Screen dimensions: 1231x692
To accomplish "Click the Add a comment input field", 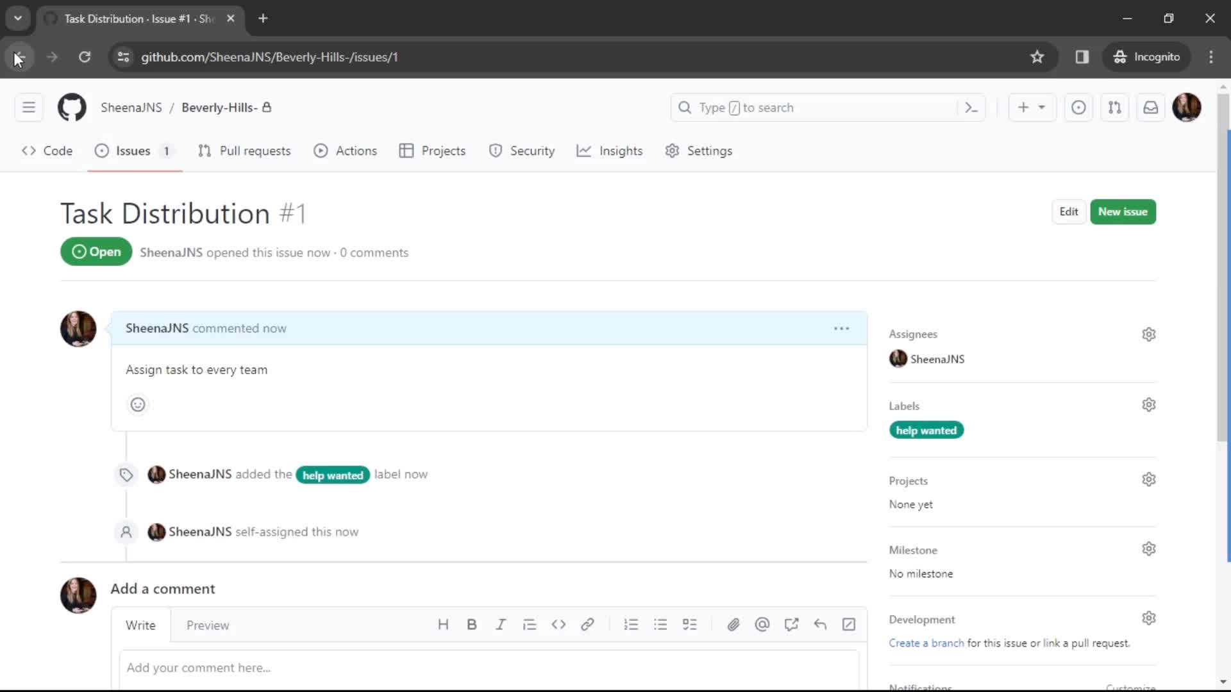I will click(489, 668).
